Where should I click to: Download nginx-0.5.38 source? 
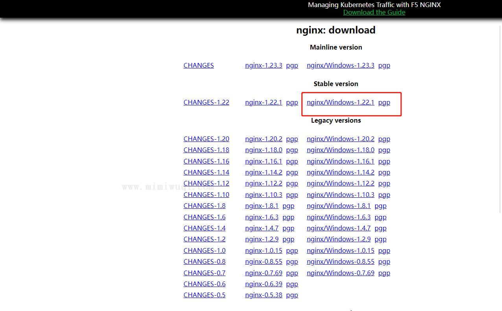[264, 295]
